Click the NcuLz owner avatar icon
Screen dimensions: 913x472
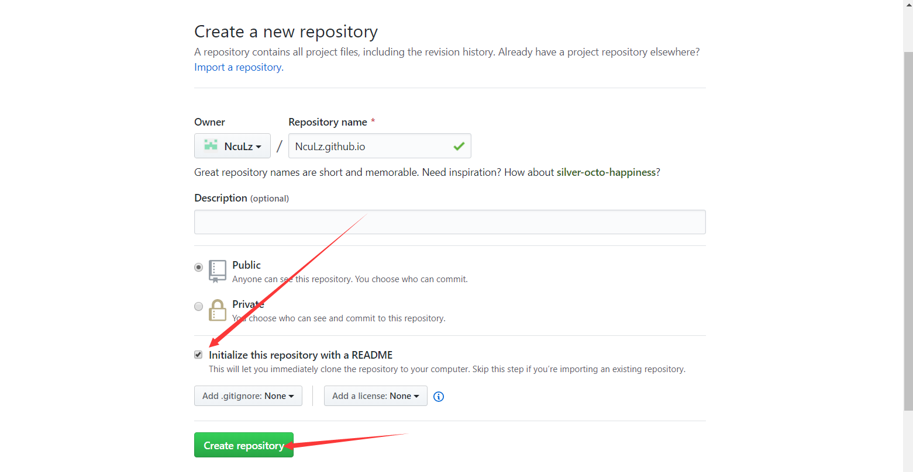pyautogui.click(x=211, y=145)
